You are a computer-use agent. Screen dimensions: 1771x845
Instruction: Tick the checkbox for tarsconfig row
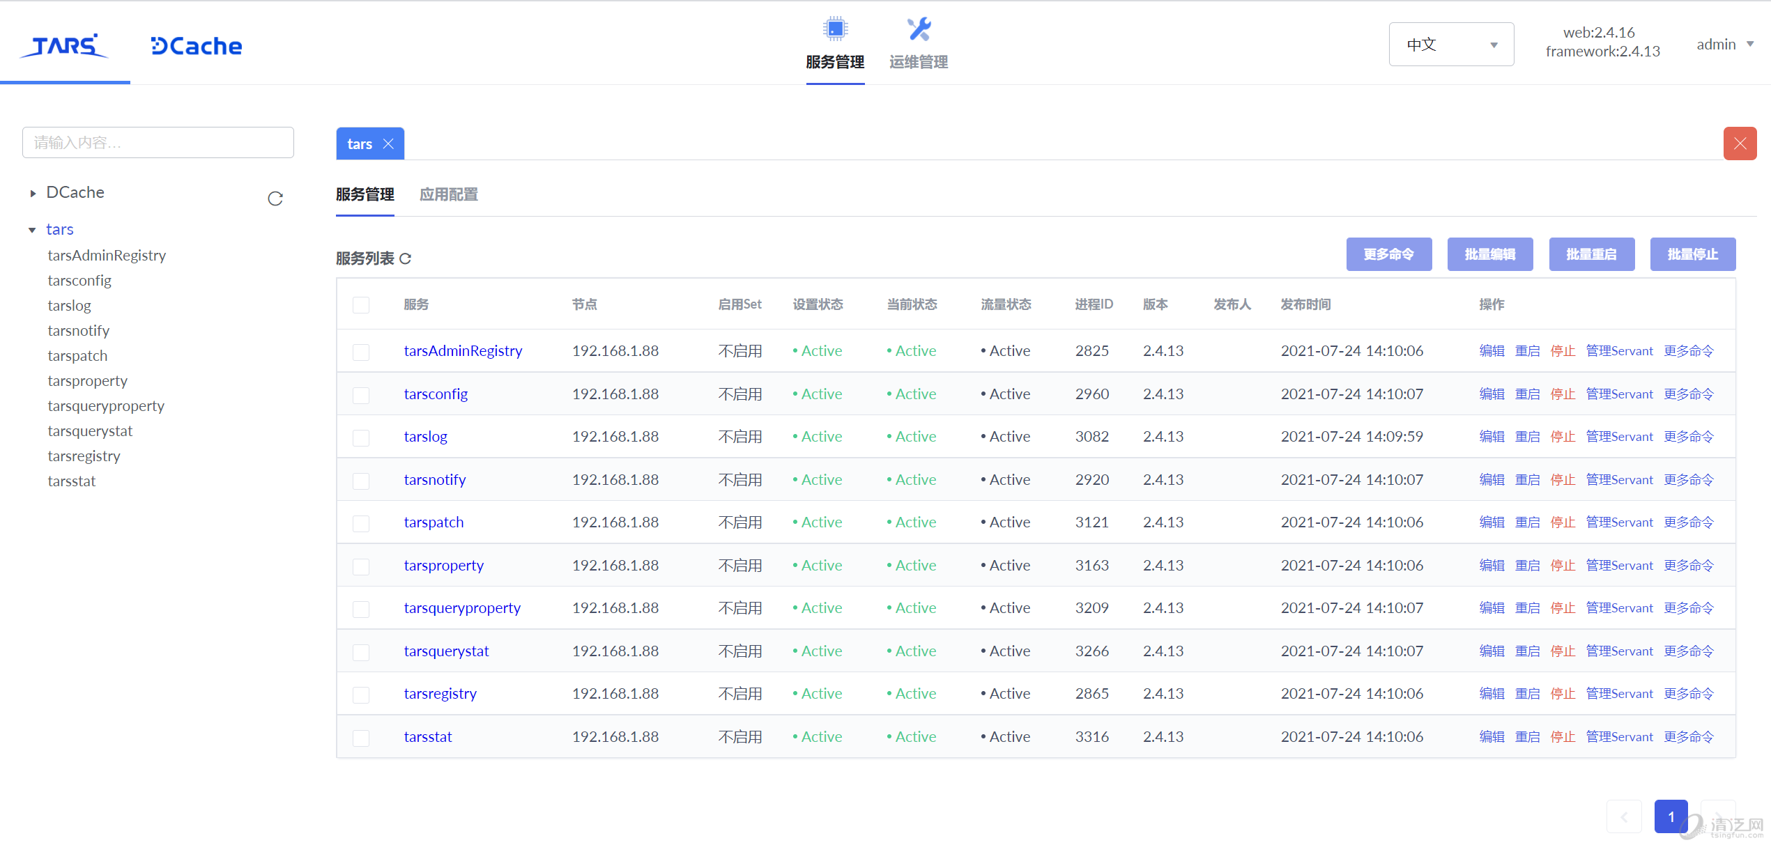(361, 395)
